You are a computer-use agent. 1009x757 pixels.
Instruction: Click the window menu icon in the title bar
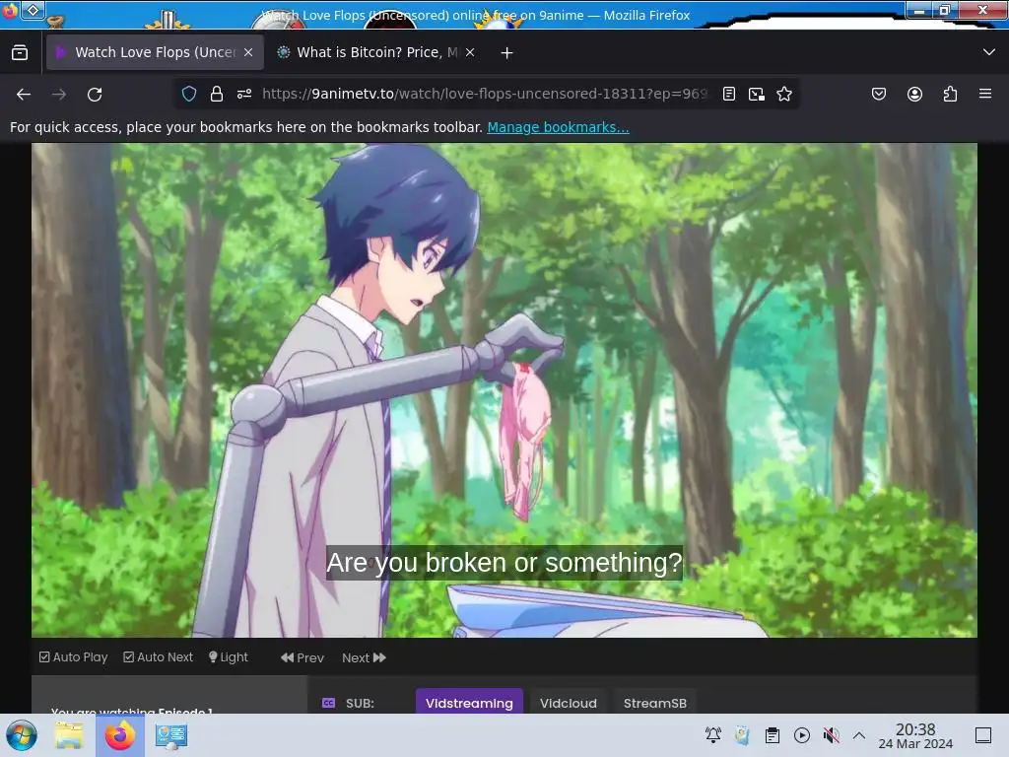click(x=34, y=10)
